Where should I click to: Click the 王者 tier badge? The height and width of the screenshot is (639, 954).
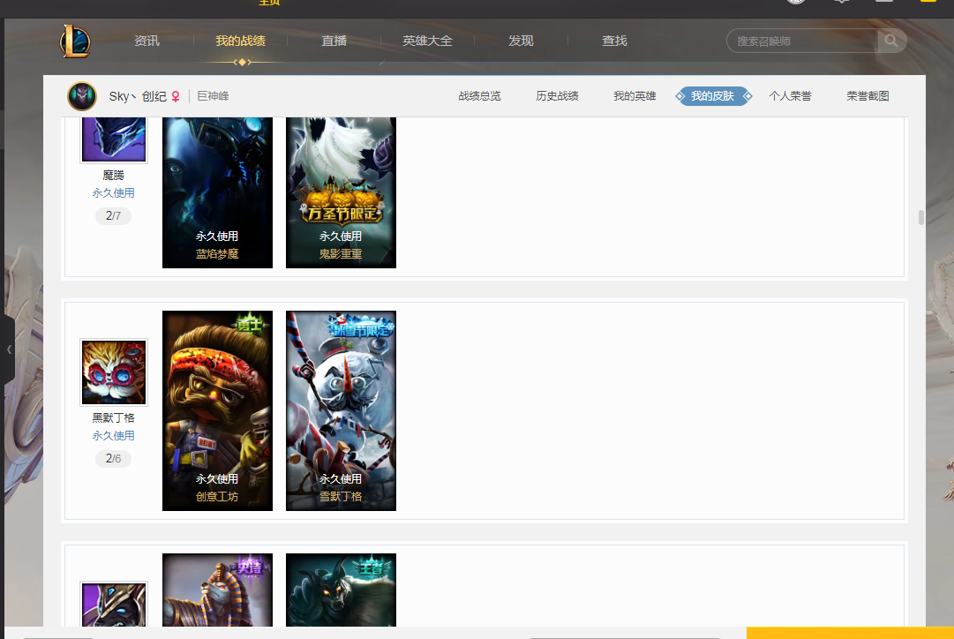click(373, 568)
